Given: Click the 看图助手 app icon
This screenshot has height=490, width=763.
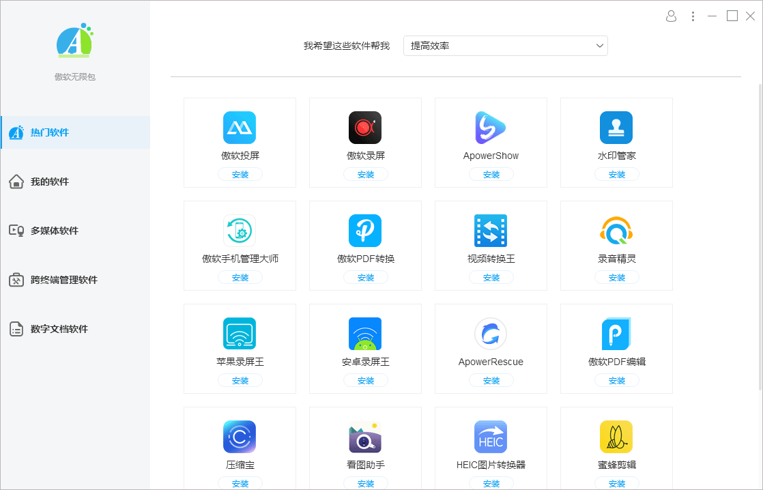Looking at the screenshot, I should [365, 437].
